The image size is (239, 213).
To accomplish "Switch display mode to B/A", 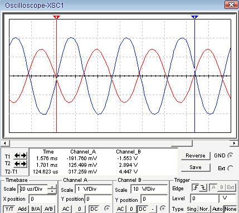I will 36,209.
